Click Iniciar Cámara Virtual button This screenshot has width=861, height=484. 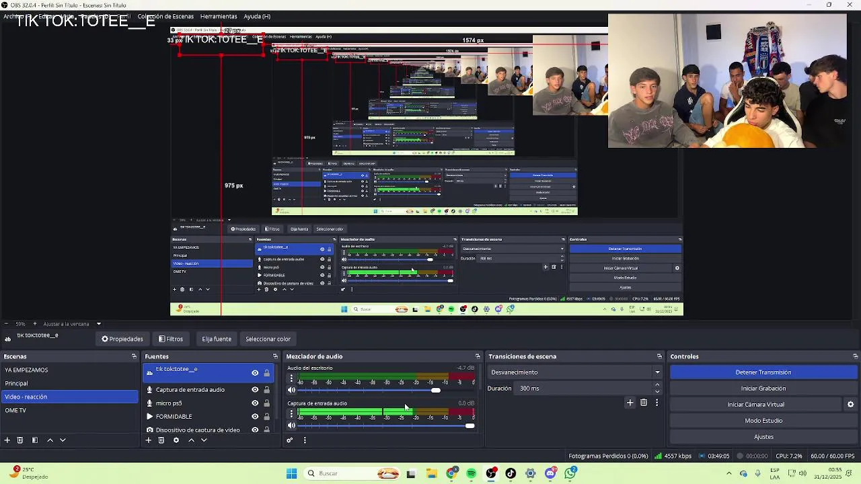755,405
